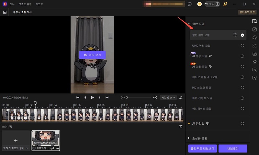Open 기타 가져오기 방법 dropdown
Screen dimensions: 259x155
coord(16,148)
